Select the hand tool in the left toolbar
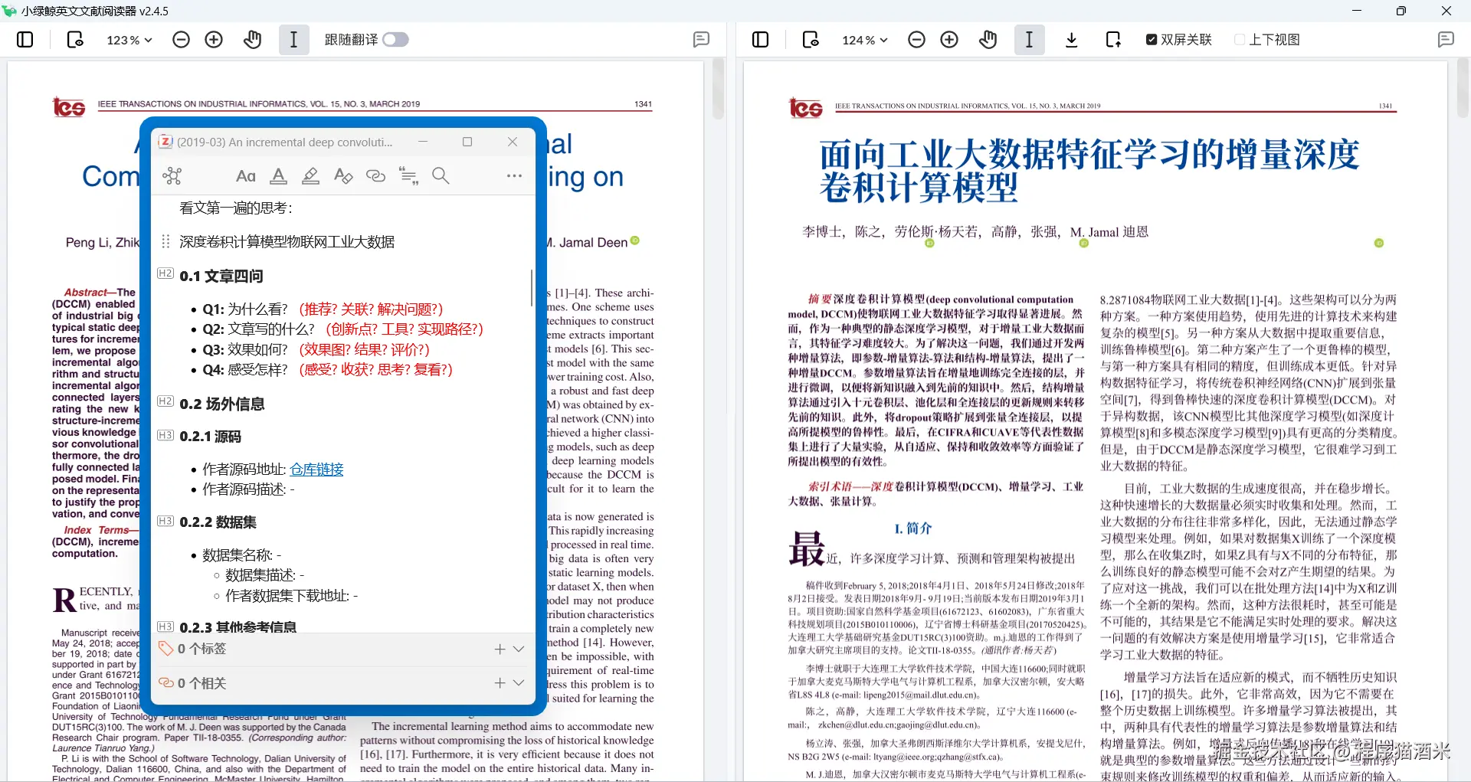The width and height of the screenshot is (1471, 782). (252, 39)
